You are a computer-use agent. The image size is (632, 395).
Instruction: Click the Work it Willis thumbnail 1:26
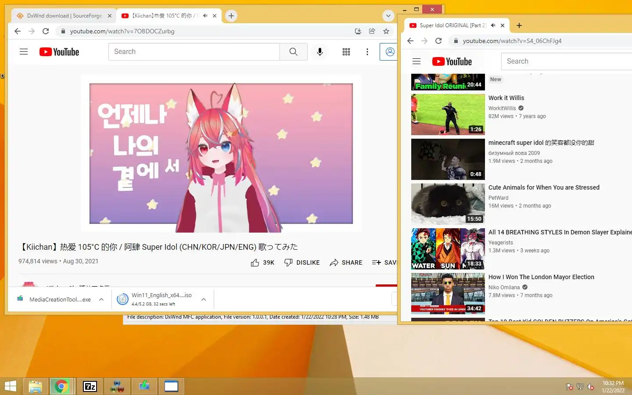tap(448, 115)
